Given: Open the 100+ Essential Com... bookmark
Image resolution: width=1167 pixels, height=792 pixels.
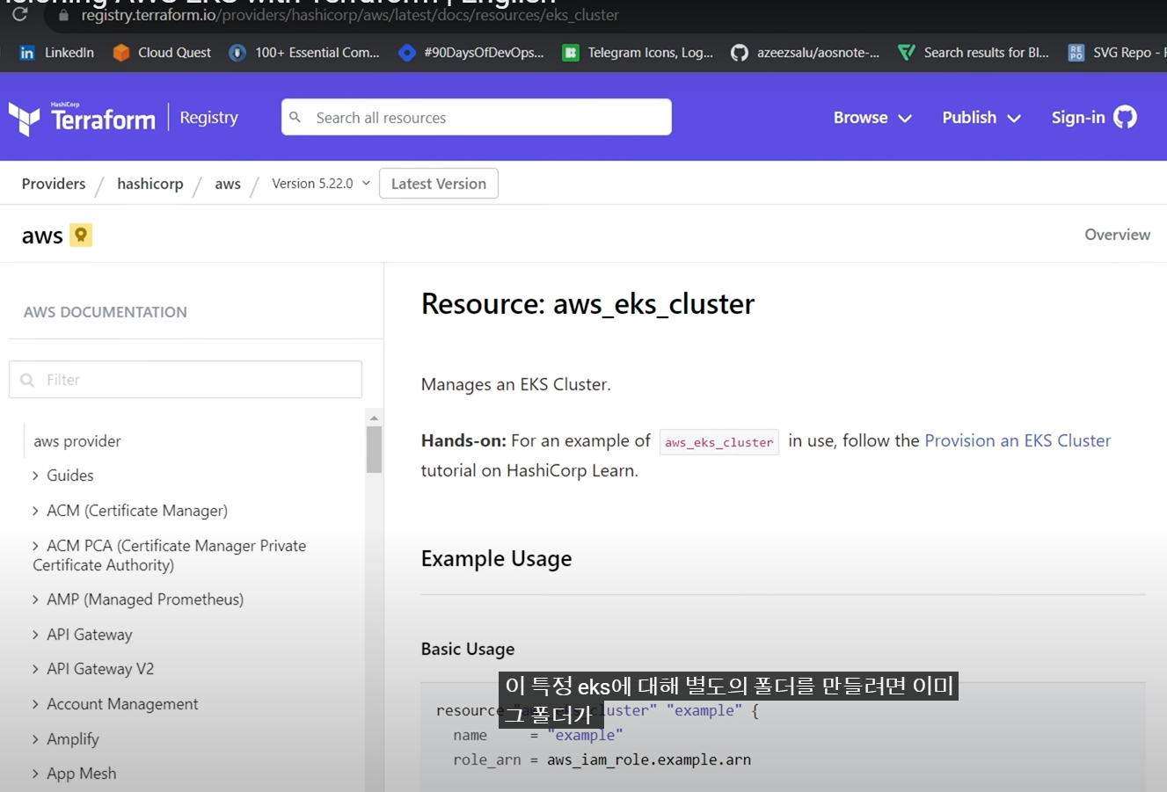Looking at the screenshot, I should (303, 53).
